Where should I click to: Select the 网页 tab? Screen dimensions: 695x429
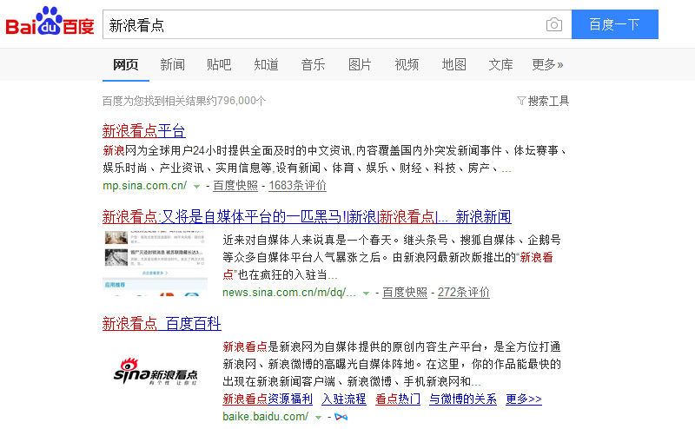click(125, 65)
